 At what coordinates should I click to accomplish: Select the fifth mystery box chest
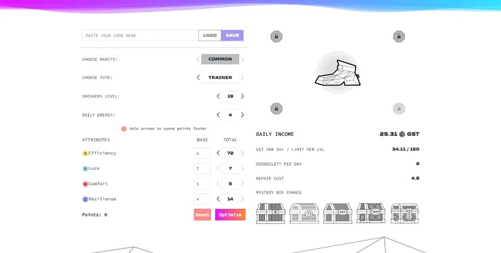click(404, 213)
